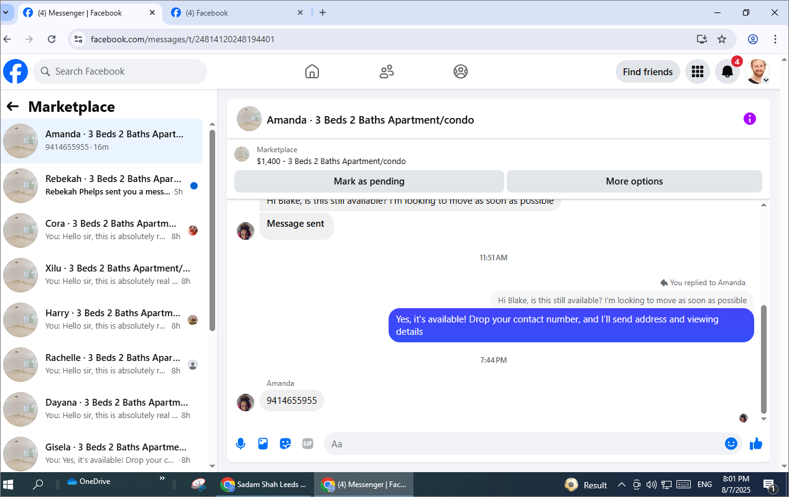Click chat scrollbar down arrow
789x497 pixels.
(764, 419)
